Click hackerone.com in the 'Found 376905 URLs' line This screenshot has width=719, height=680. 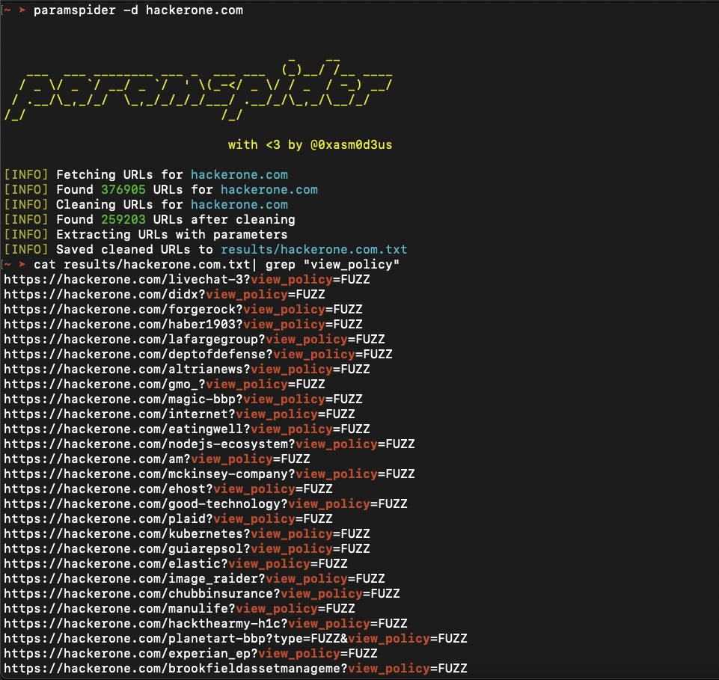click(x=269, y=190)
